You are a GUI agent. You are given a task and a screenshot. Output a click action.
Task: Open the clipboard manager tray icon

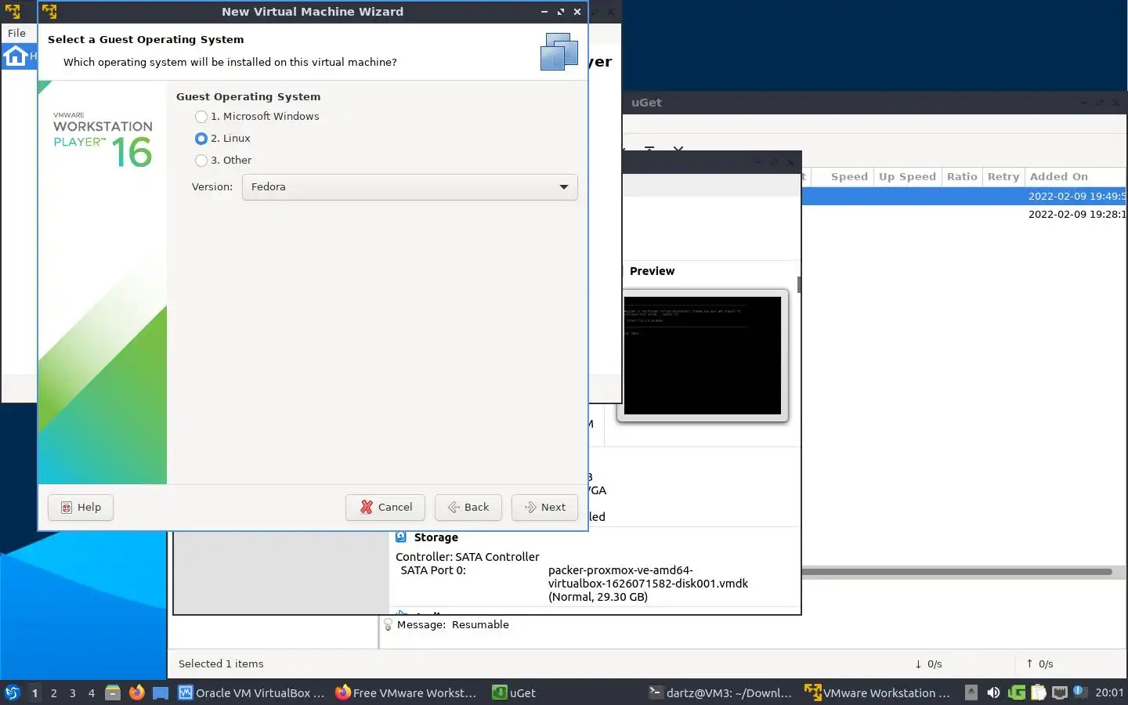1039,692
